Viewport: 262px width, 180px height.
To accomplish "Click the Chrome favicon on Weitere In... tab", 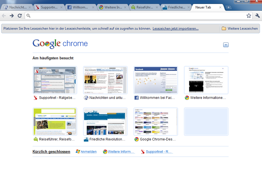I will (101, 7).
